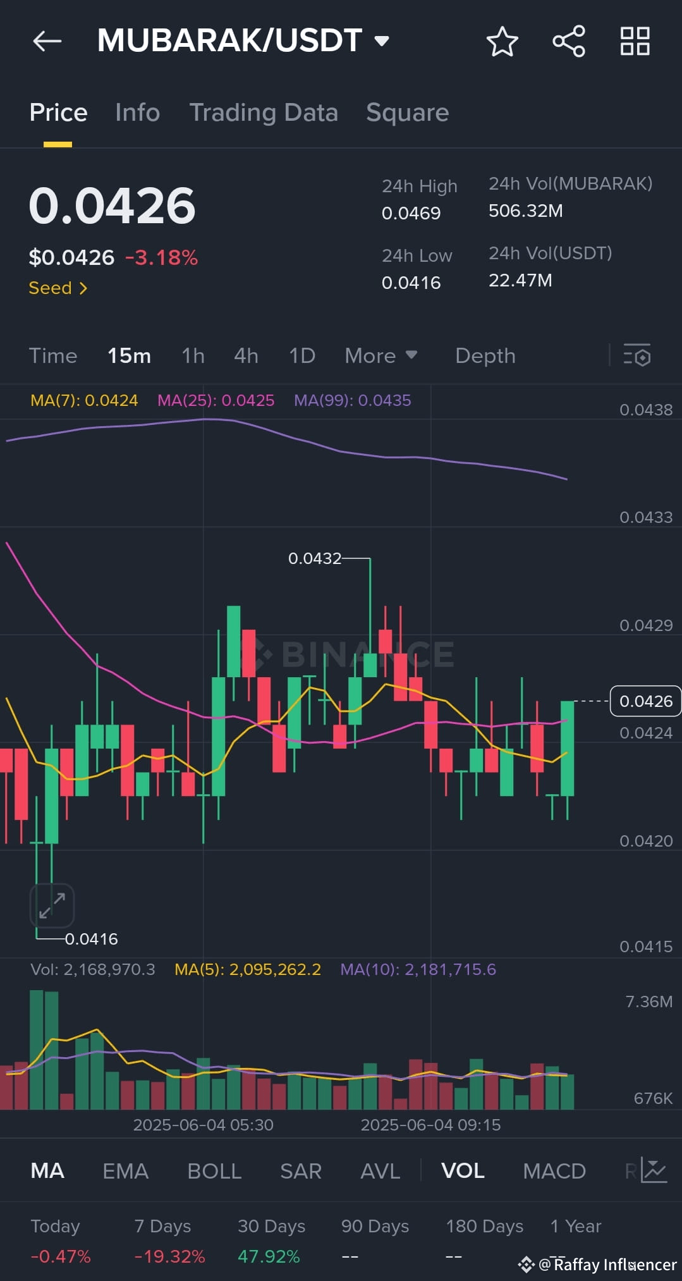Click the 24h Vol(MUBARAK) value 506.32M
This screenshot has height=1281, width=682.
coord(526,211)
